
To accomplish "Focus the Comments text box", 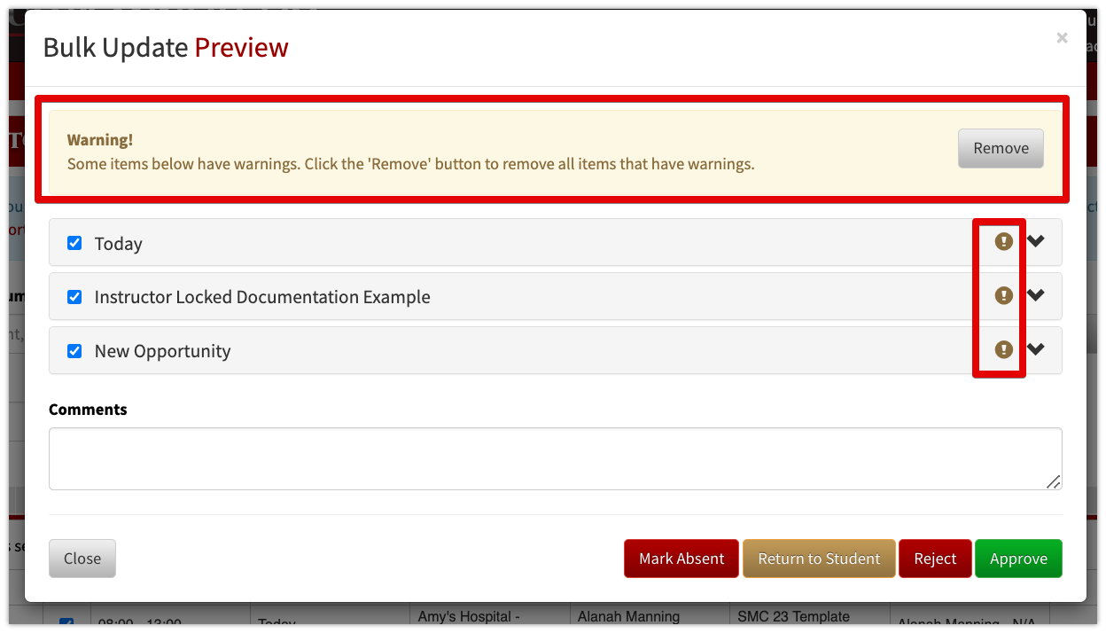I will (x=556, y=458).
